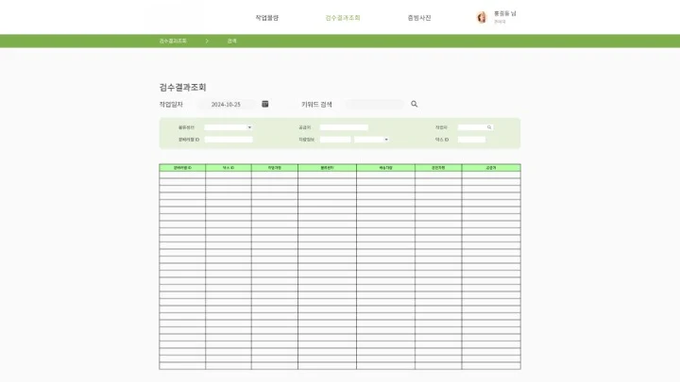Click the magnifier icon for keyword search
Screen dimensions: 680x382
[x=415, y=104]
